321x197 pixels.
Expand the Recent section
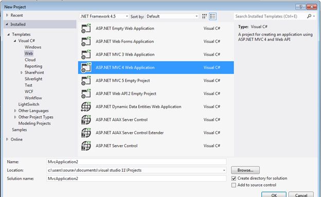(x=7, y=15)
